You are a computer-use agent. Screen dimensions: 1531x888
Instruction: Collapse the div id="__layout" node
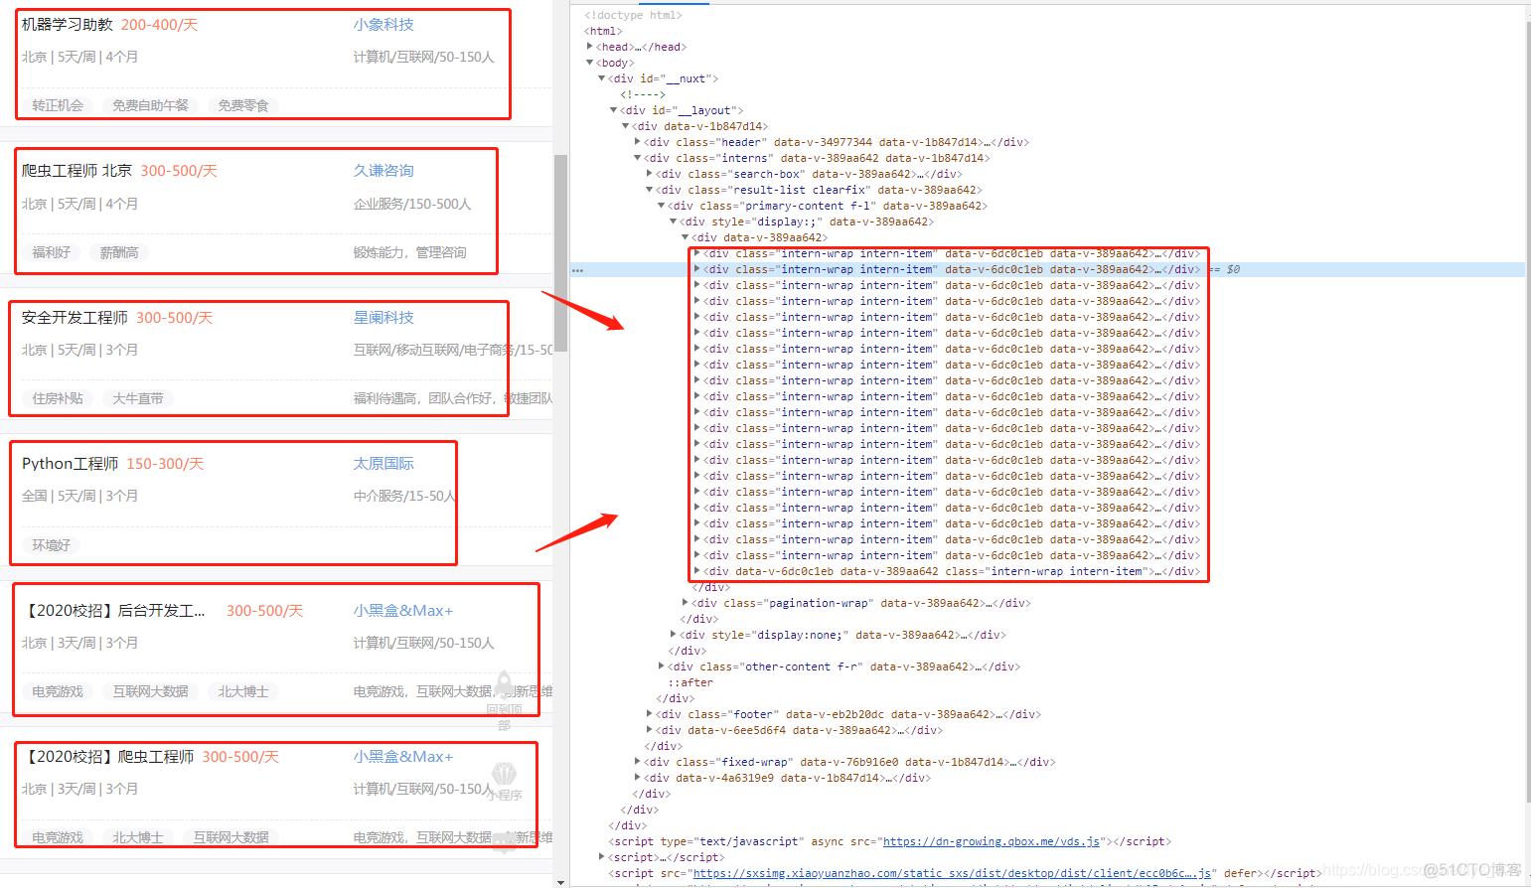click(613, 110)
